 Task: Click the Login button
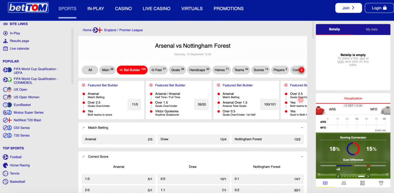tap(379, 8)
